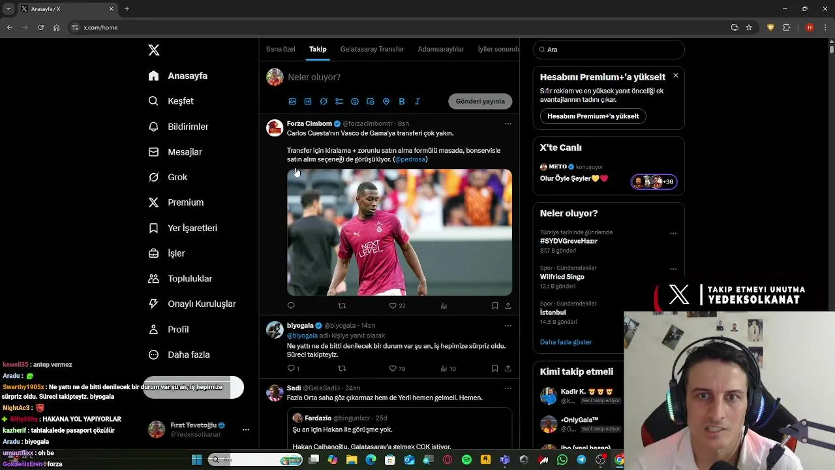Toggle italic formatting in composer
This screenshot has width=835, height=470.
[x=417, y=101]
